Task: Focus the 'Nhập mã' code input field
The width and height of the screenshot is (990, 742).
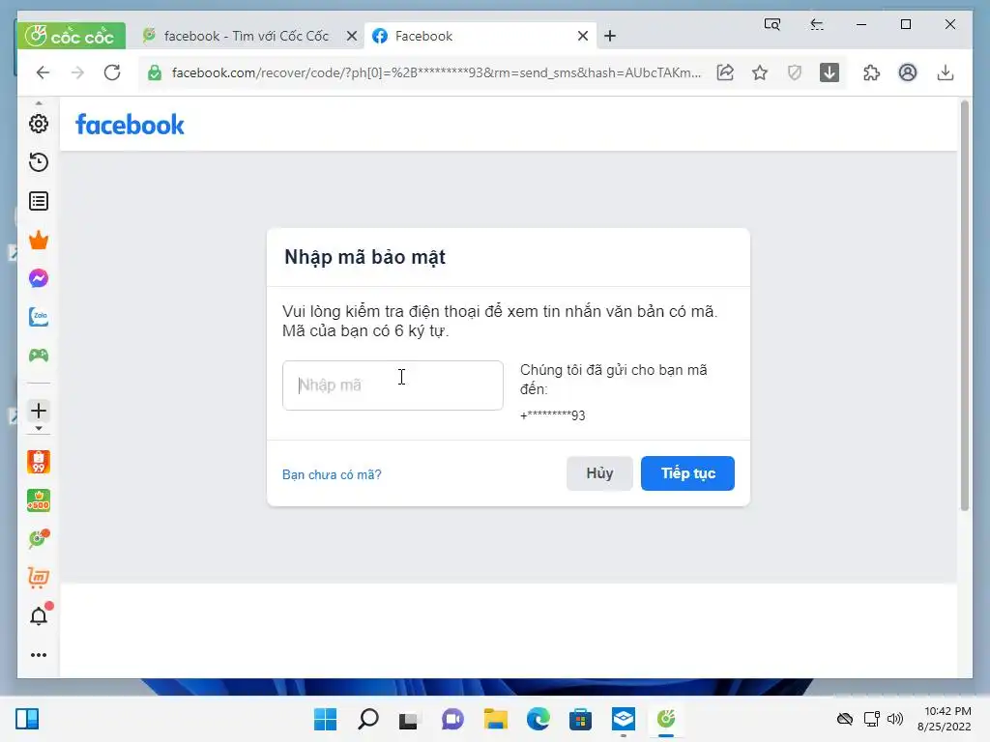Action: click(393, 385)
